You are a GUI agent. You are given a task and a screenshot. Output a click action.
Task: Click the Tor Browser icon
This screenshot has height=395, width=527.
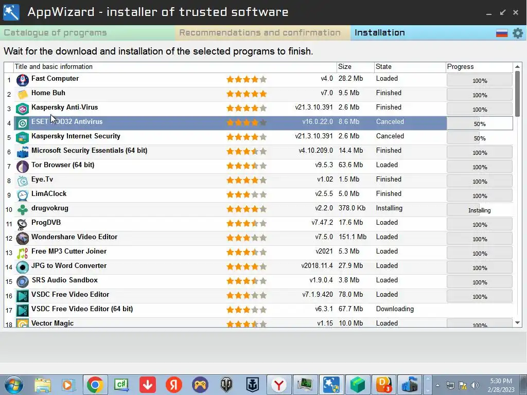23,167
